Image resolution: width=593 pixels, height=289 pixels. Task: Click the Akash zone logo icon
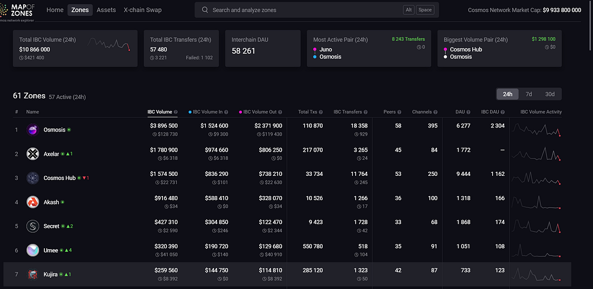coord(33,202)
